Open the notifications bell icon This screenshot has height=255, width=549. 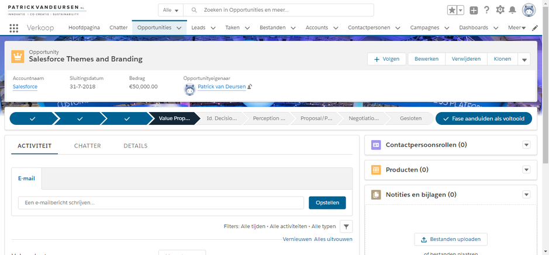513,10
